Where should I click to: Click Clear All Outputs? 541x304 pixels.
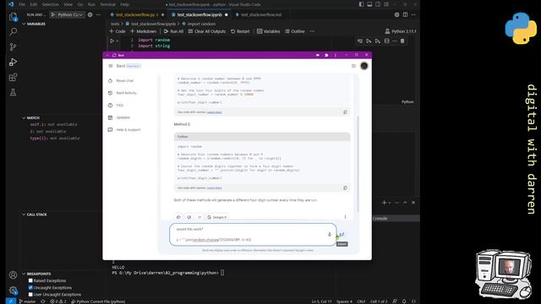point(206,31)
